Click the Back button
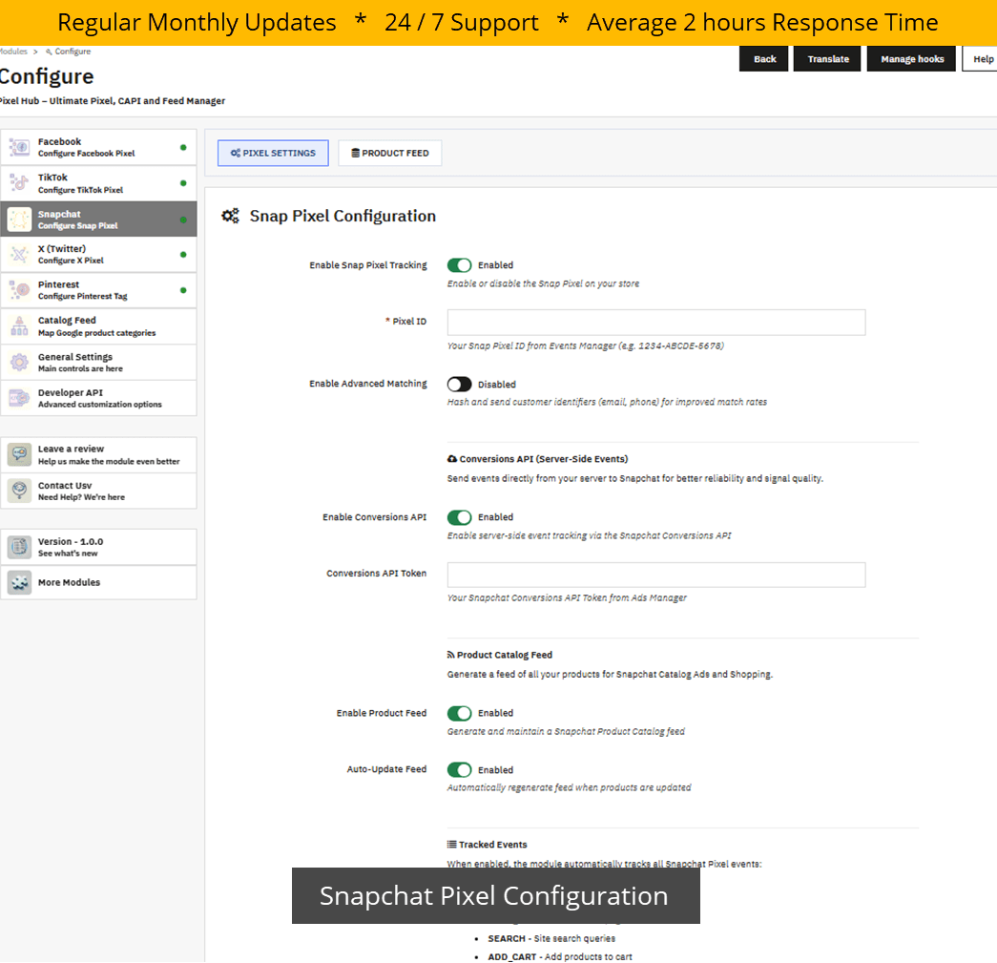The height and width of the screenshot is (963, 997). click(x=763, y=58)
